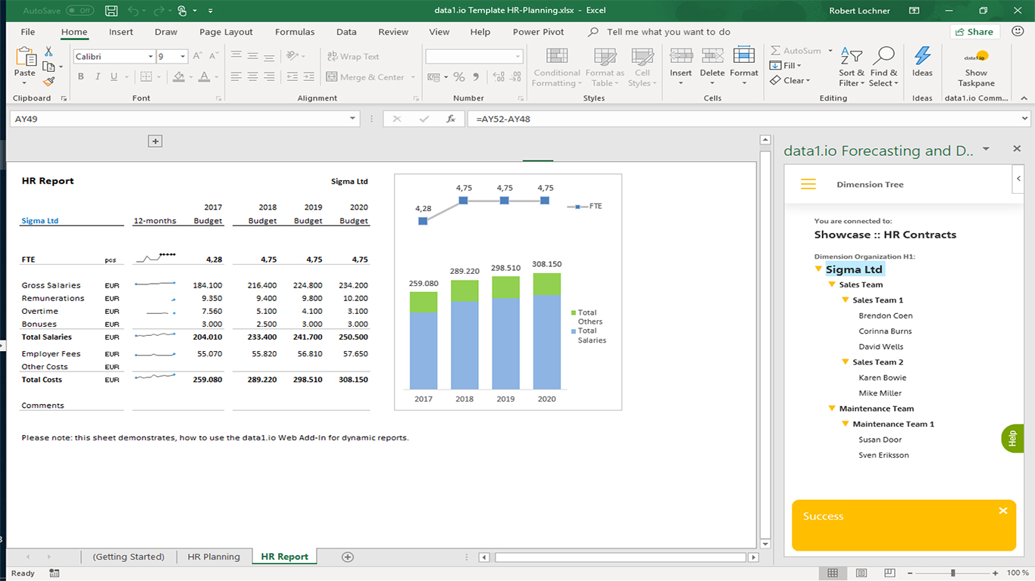Image resolution: width=1035 pixels, height=581 pixels.
Task: Click the Share button
Action: [974, 32]
